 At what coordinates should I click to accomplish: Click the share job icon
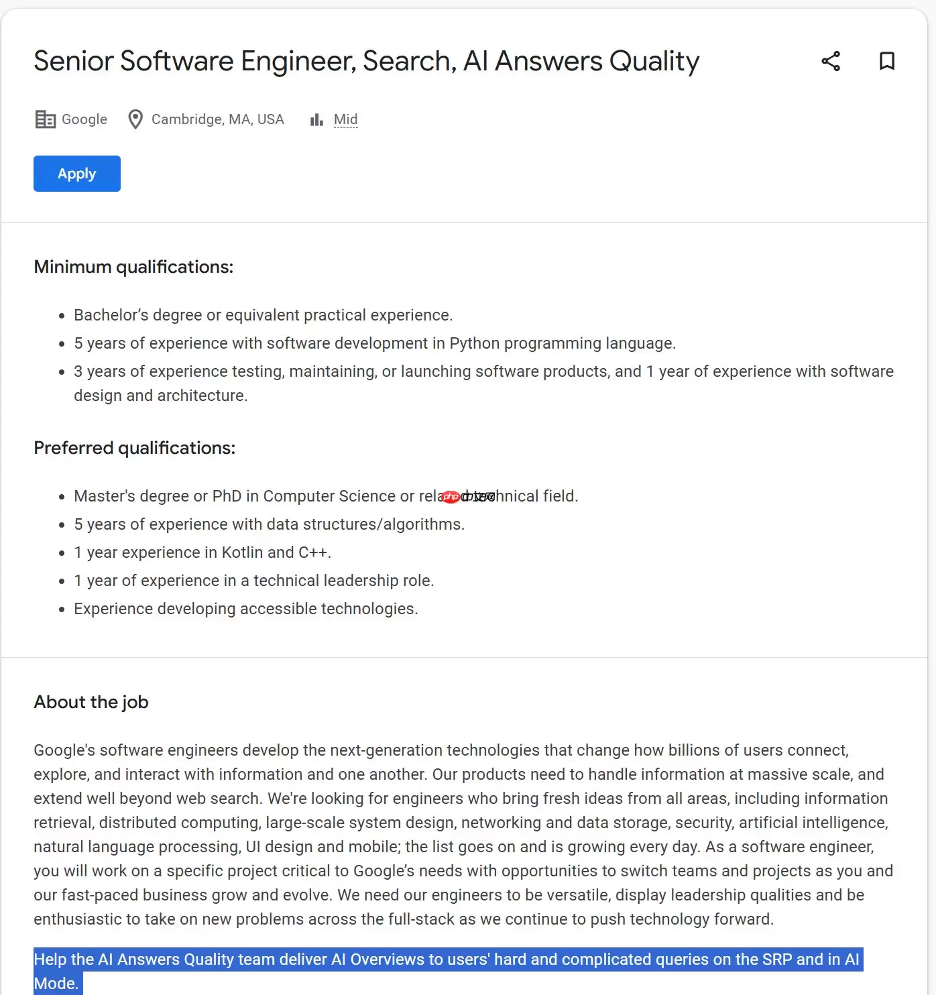[x=831, y=61]
